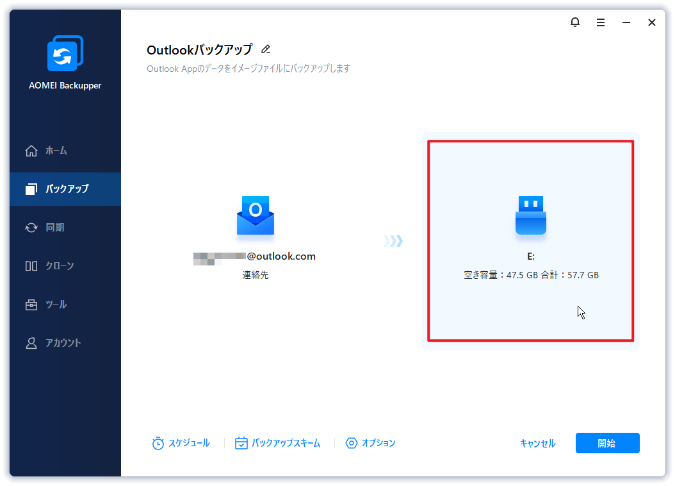Open the スケジュール settings link

181,443
